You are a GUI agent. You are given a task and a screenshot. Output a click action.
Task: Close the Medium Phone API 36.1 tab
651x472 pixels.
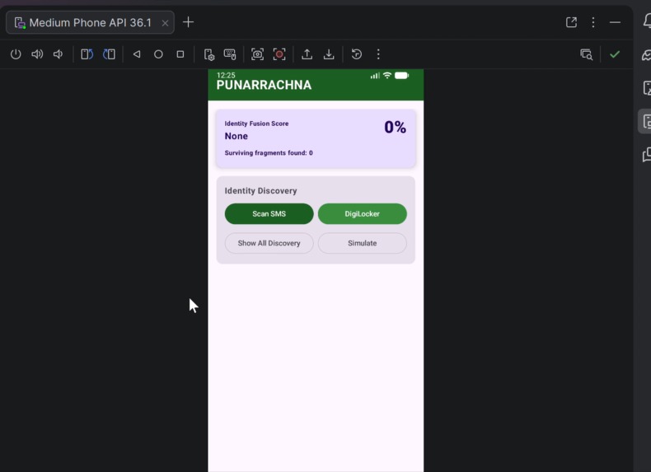click(166, 23)
